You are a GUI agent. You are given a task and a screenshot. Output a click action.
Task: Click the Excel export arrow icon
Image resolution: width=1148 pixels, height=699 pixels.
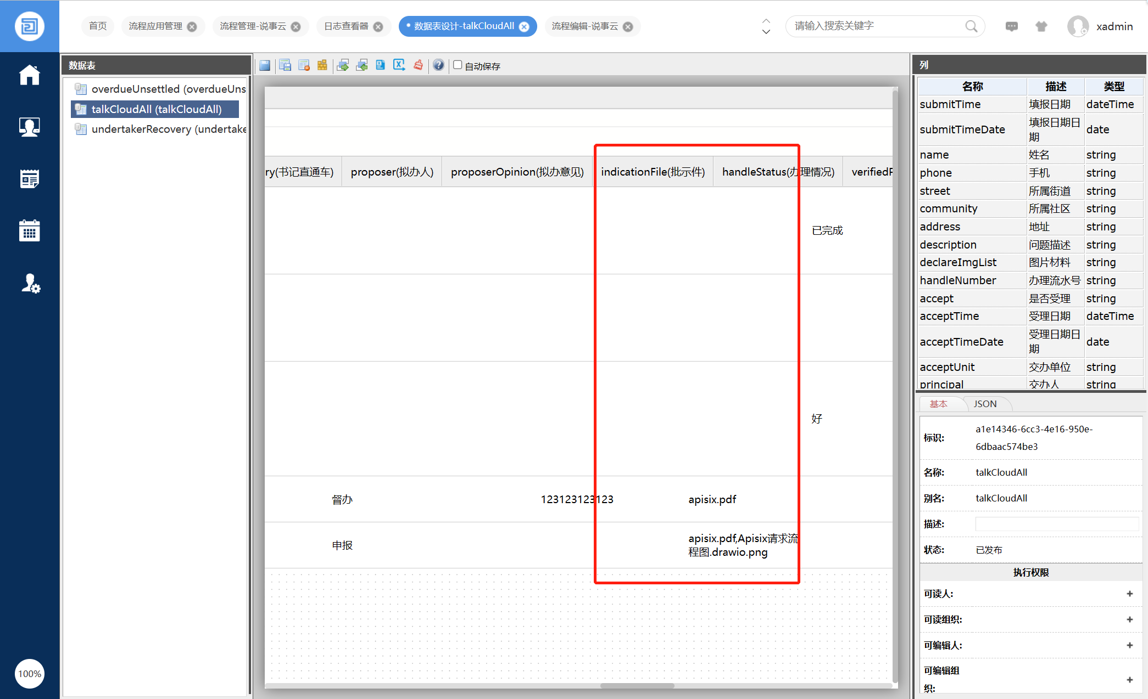tap(399, 65)
